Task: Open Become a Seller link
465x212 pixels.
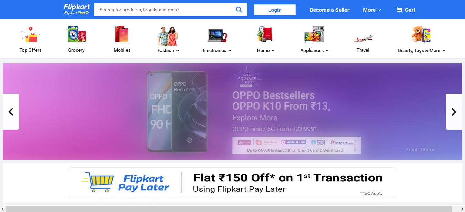Action: click(x=330, y=10)
